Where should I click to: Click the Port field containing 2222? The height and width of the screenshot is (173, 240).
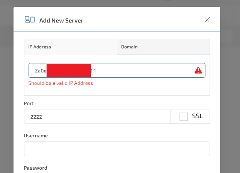click(97, 117)
